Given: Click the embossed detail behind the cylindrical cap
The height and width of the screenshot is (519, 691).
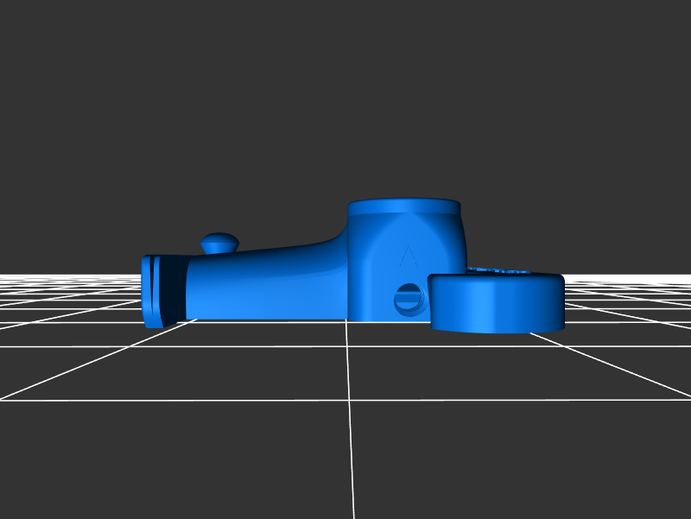Looking at the screenshot, I should pos(501,271).
